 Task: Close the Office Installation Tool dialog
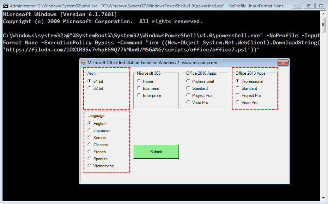coord(283,62)
